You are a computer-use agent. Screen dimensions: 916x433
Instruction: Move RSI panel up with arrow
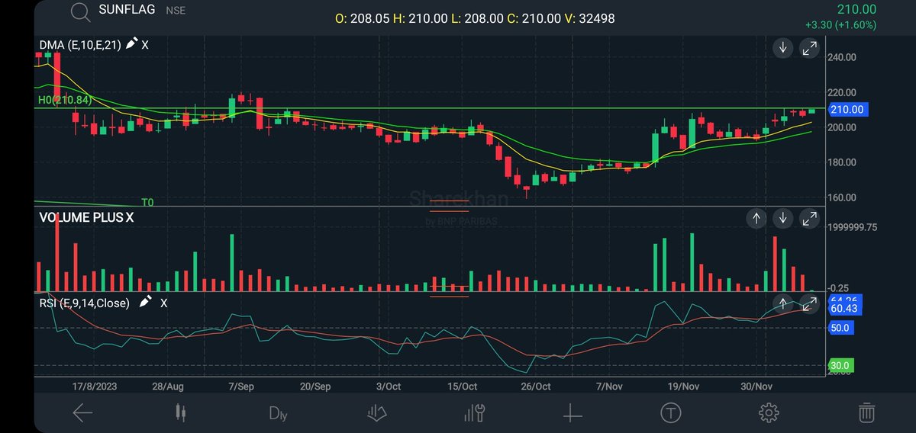[783, 303]
